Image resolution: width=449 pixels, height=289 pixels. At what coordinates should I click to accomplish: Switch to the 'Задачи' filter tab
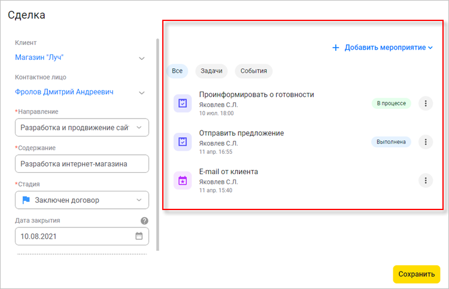pos(211,71)
